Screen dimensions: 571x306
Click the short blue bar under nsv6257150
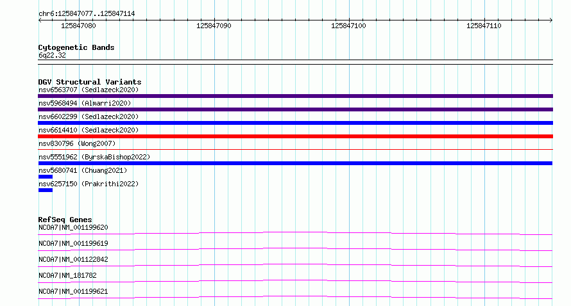46,190
